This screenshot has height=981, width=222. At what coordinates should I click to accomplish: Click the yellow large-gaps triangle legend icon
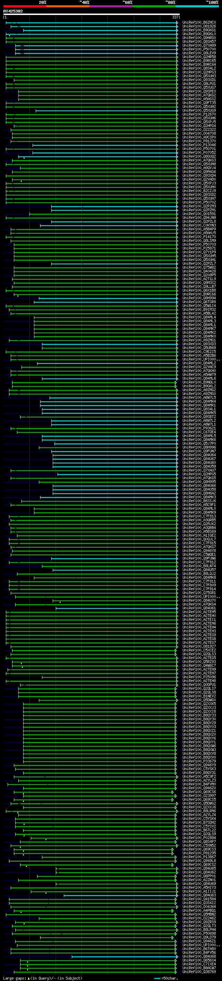(28, 978)
